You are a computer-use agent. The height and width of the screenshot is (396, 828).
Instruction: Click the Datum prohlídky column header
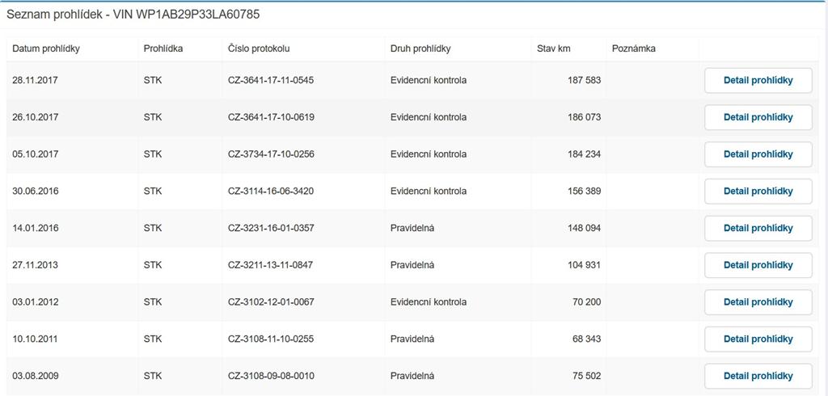coord(46,48)
